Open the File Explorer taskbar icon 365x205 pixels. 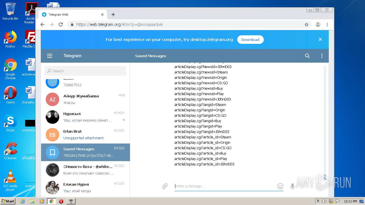click(x=32, y=201)
